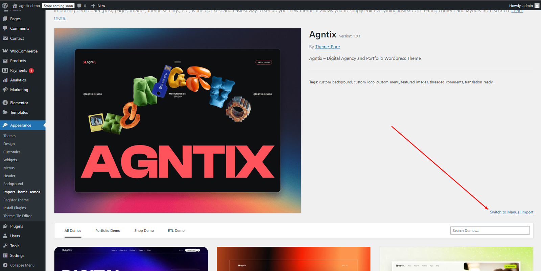
Task: Open Marketing megaphone icon
Action: (x=5, y=90)
